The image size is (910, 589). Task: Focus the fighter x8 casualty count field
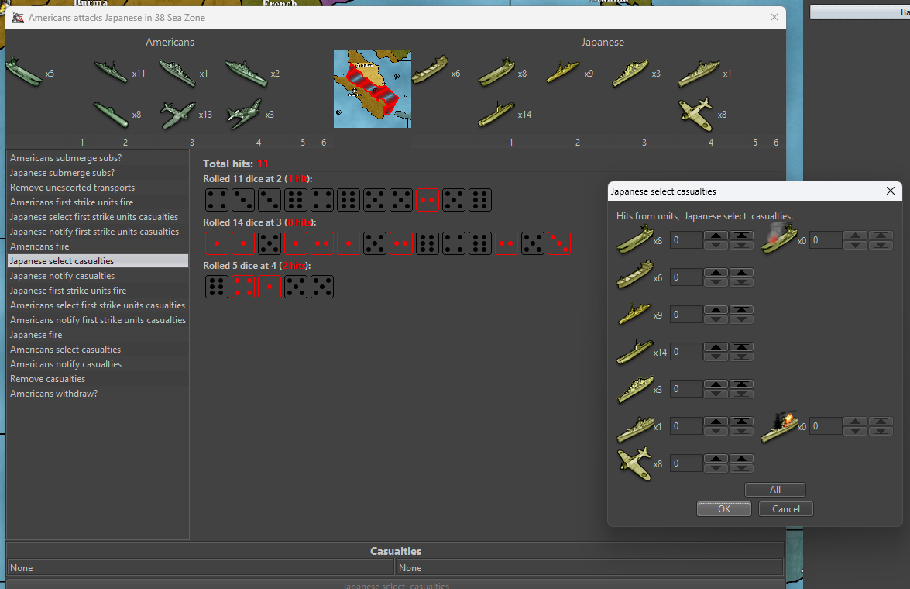point(686,463)
